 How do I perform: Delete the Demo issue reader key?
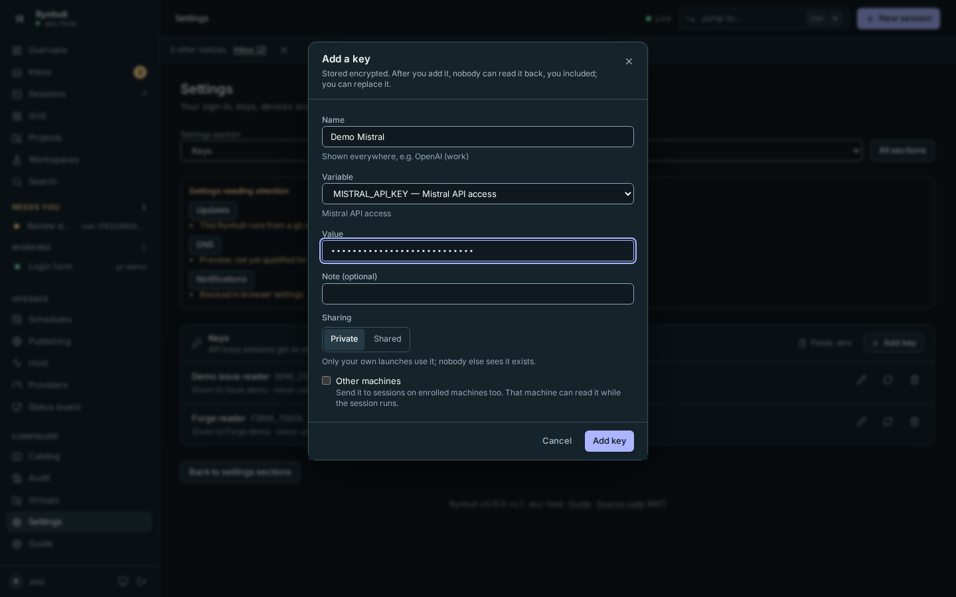coord(914,380)
